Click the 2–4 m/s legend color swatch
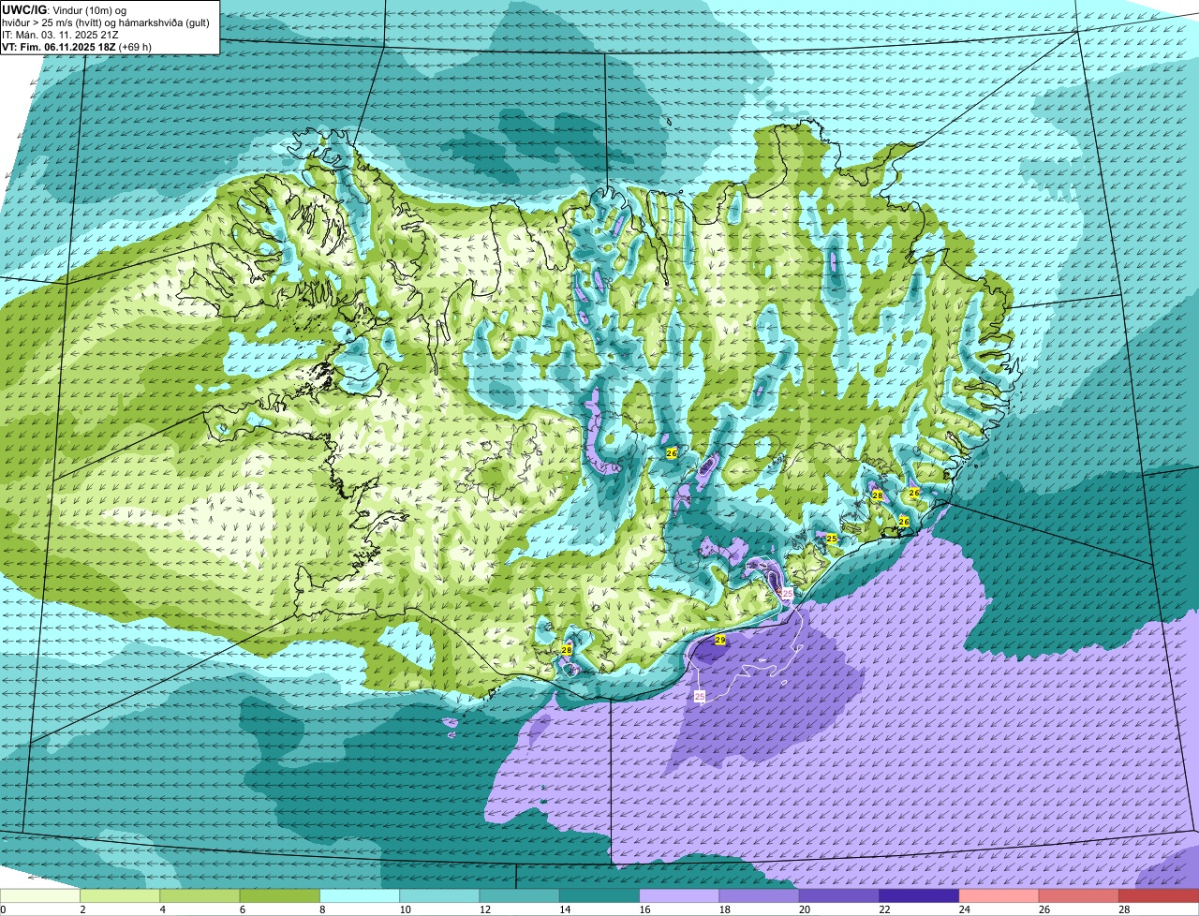1199x916 pixels. click(120, 895)
